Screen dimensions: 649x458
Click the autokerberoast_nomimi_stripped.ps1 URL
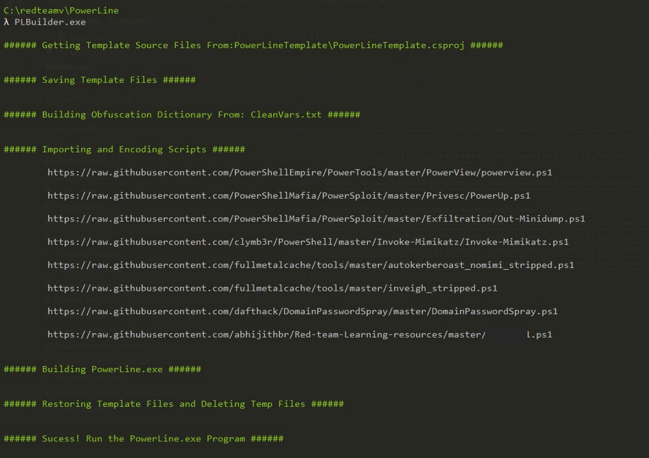click(x=311, y=265)
